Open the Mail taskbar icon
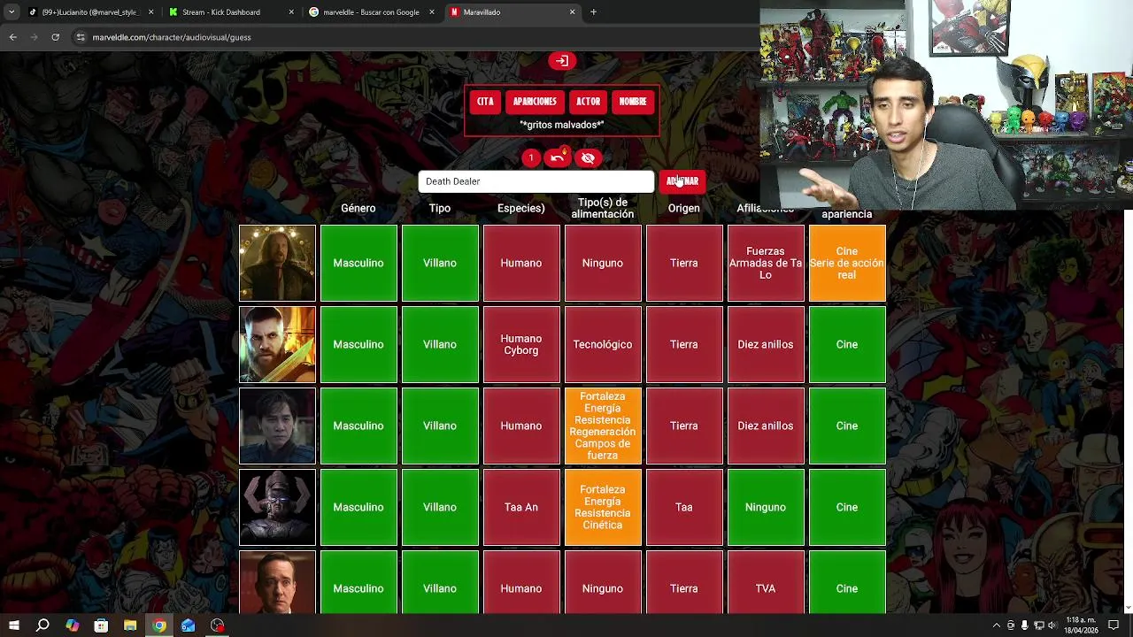 188,625
